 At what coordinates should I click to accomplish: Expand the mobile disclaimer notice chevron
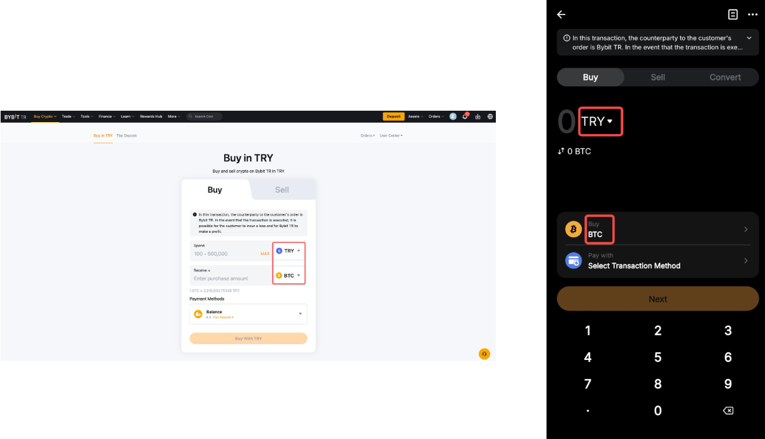click(750, 38)
